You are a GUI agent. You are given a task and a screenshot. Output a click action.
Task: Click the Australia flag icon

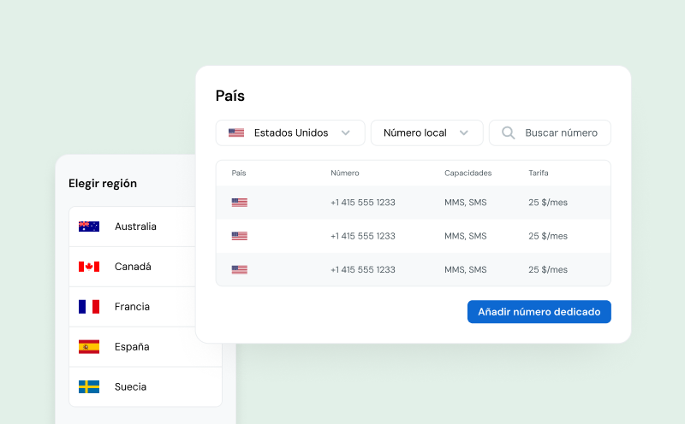[89, 227]
